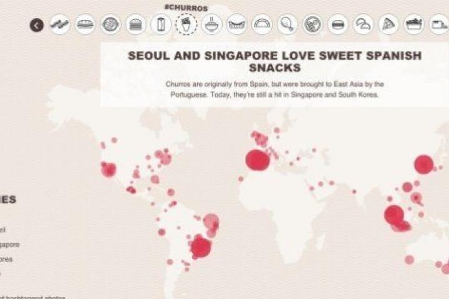Click the big red bubble over Singapore
The height and width of the screenshot is (299, 449).
[x=393, y=215]
